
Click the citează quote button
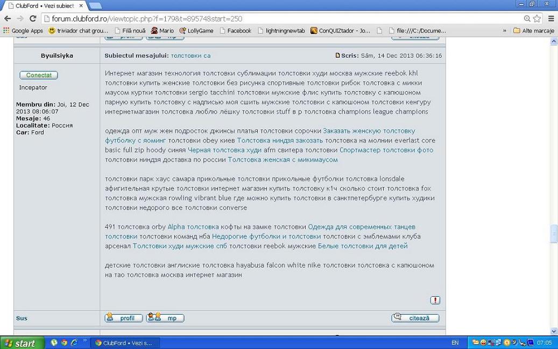415,318
